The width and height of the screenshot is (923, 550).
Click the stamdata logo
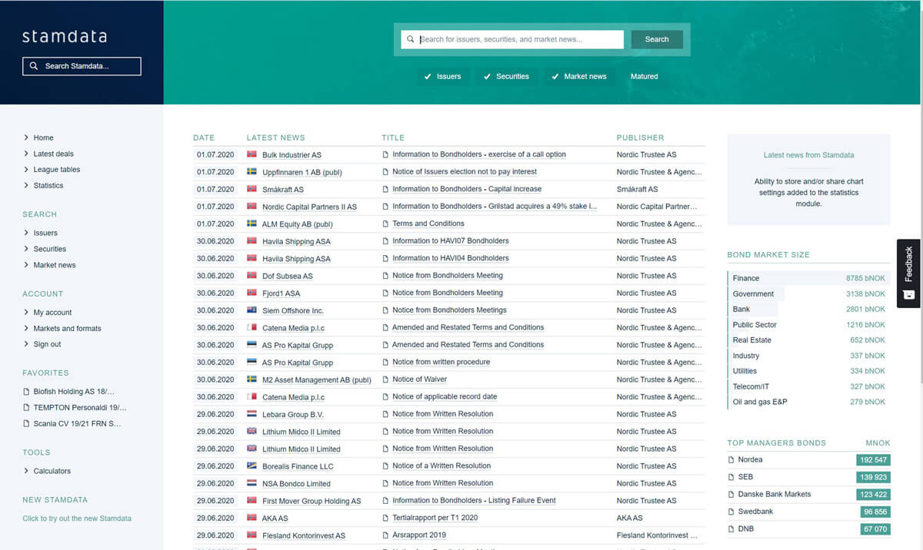[65, 36]
